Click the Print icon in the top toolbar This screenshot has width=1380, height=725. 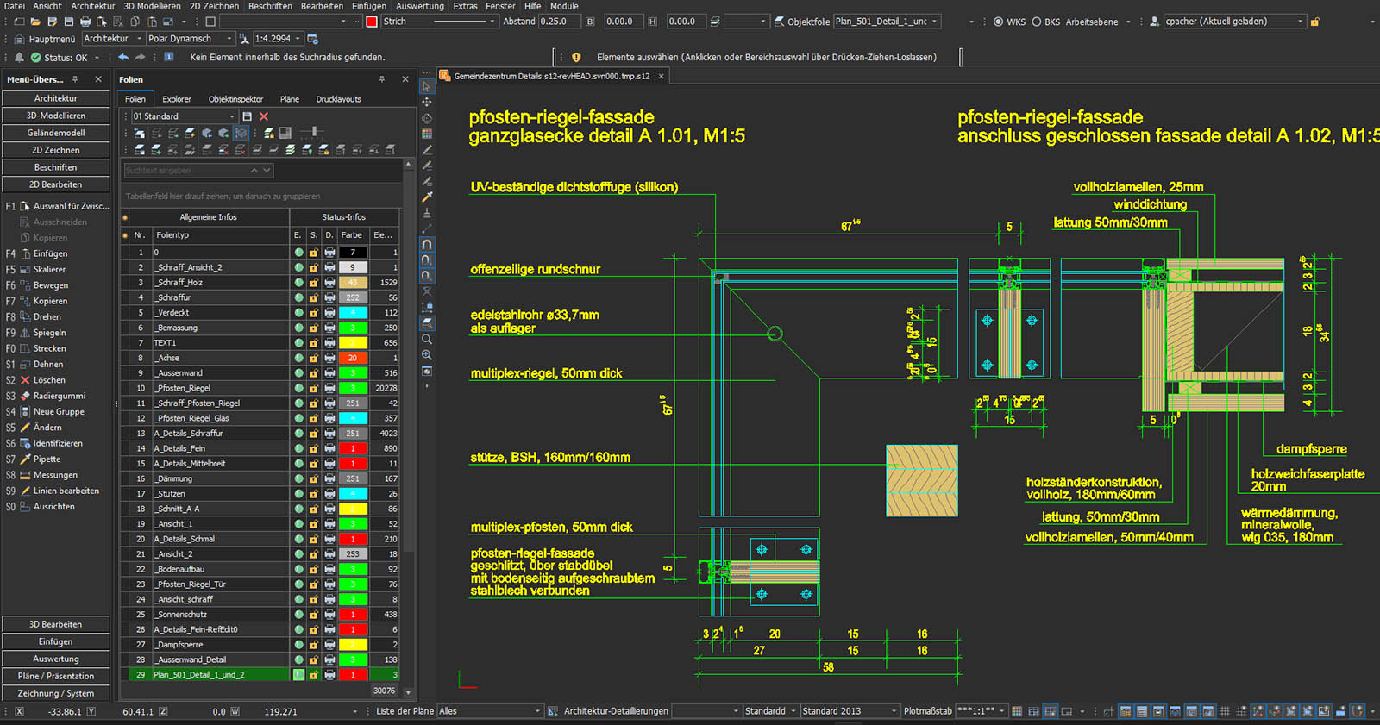click(85, 22)
